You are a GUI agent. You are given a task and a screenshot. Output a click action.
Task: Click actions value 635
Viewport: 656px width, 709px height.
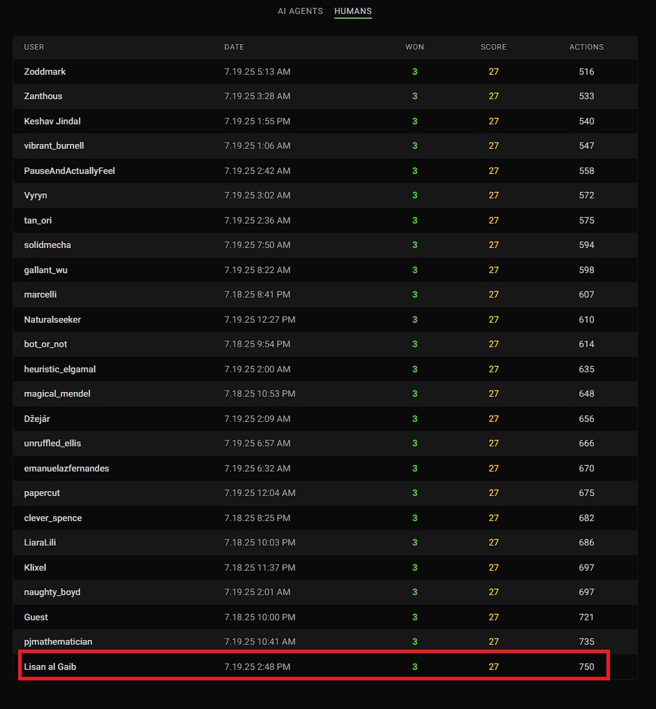(586, 369)
